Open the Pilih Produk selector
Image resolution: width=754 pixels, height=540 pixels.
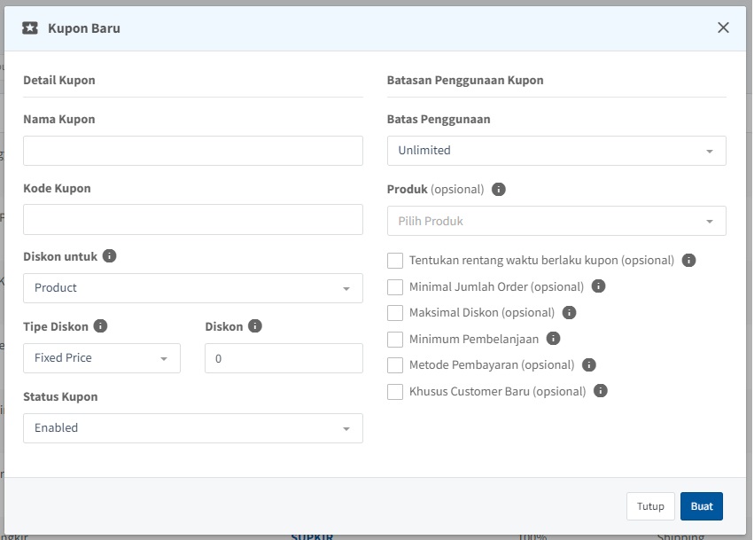click(556, 221)
